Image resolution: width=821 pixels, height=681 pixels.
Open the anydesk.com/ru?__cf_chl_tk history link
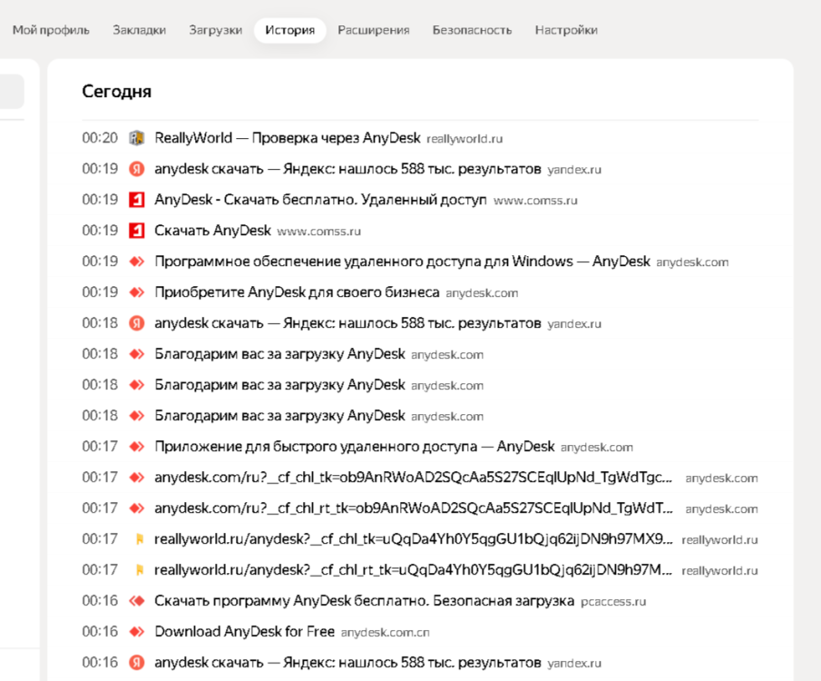(413, 477)
